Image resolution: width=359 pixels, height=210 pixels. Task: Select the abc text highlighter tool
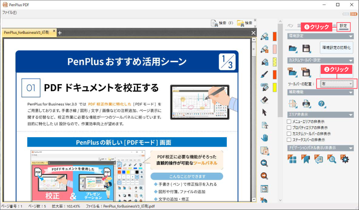(264, 87)
